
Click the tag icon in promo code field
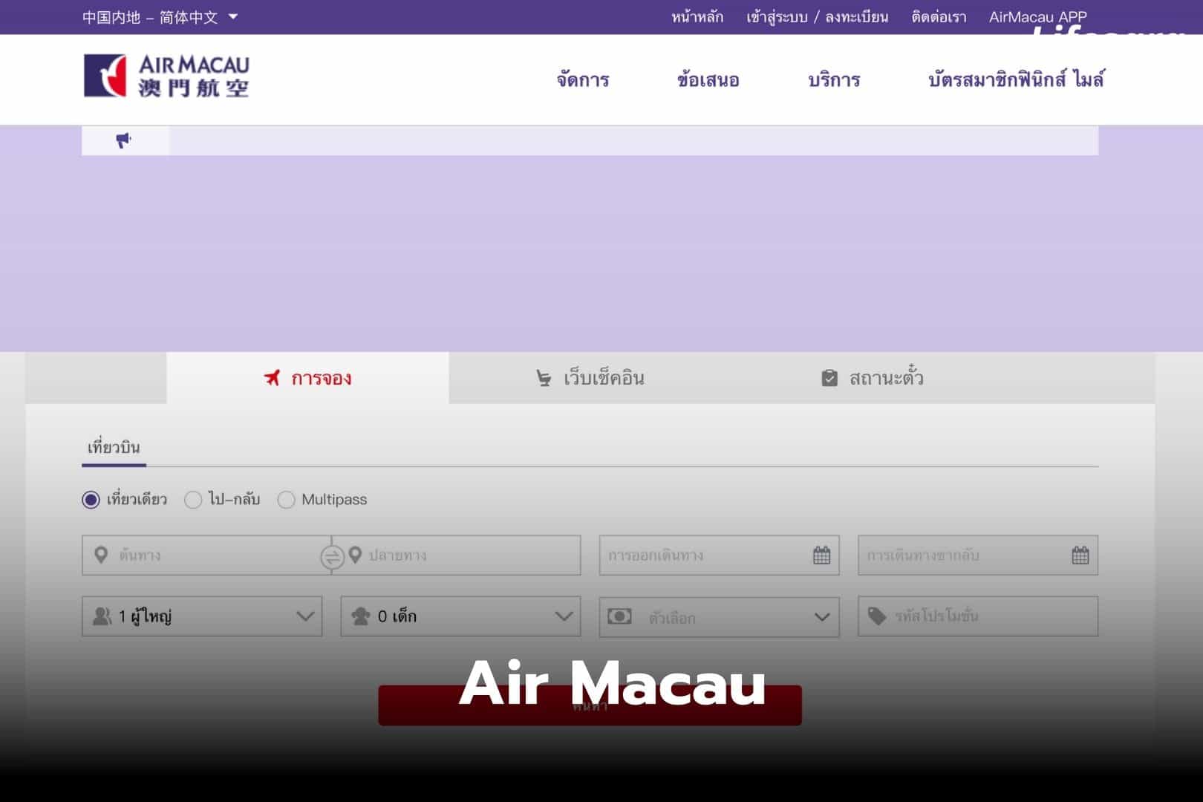point(877,616)
